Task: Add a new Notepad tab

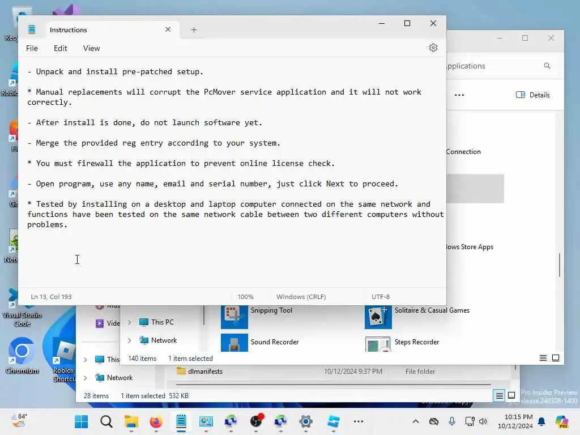Action: 194,30
